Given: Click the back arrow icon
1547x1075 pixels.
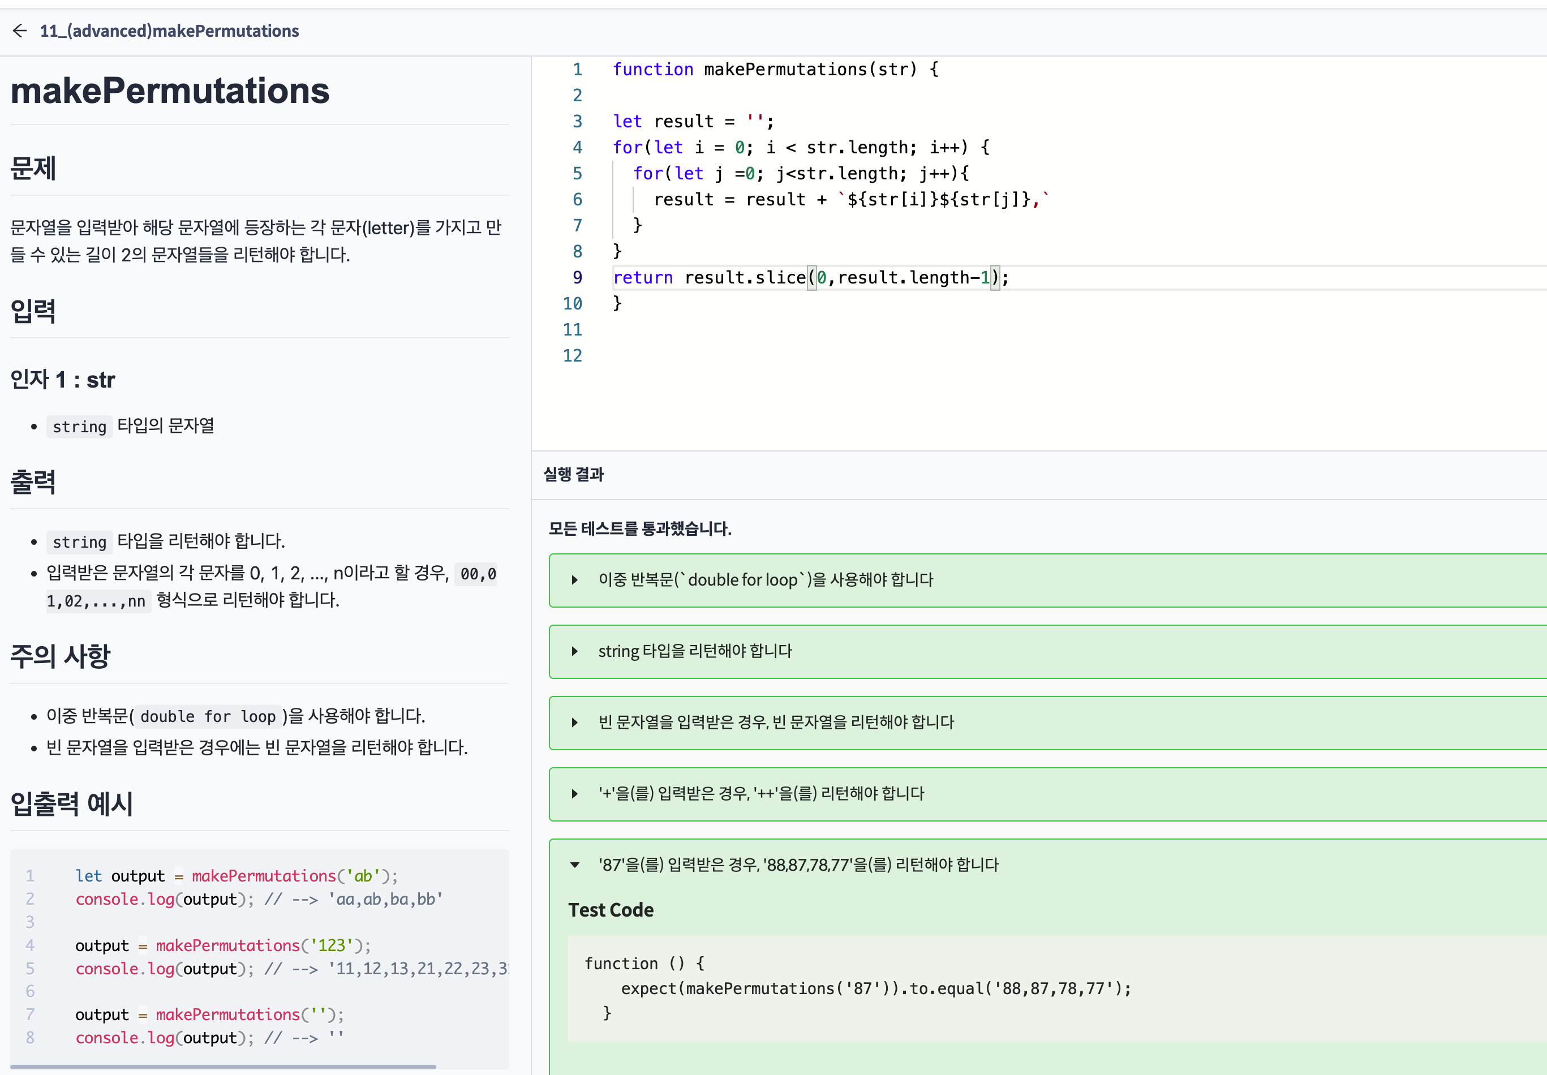Looking at the screenshot, I should (20, 31).
